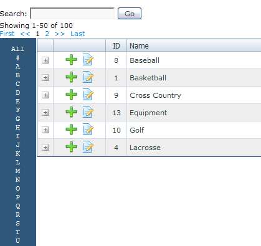Open the edit icon for Lacrosse

tap(88, 147)
